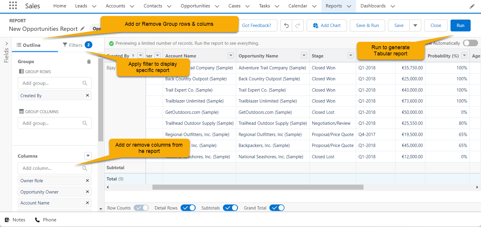Open Dashboards tab dropdown chevron

tap(393, 6)
